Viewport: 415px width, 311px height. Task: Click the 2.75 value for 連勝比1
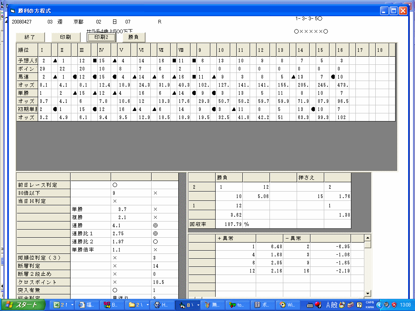(x=131, y=234)
